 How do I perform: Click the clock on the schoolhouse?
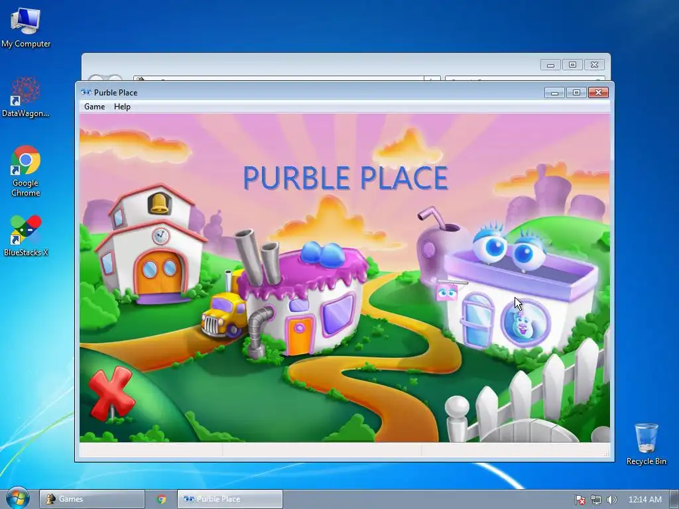coord(160,236)
